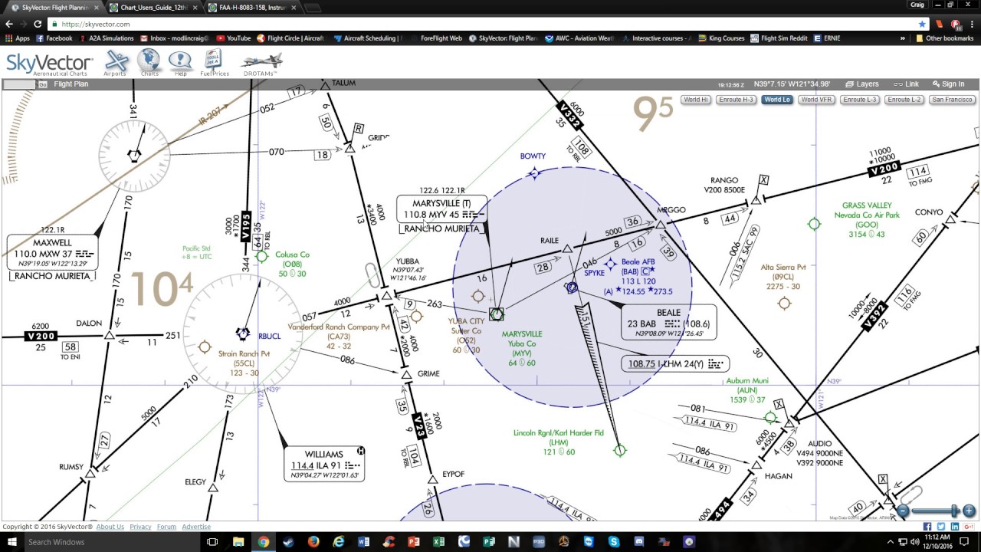Open the Other bookmarks folder
The width and height of the screenshot is (981, 552).
(x=944, y=38)
